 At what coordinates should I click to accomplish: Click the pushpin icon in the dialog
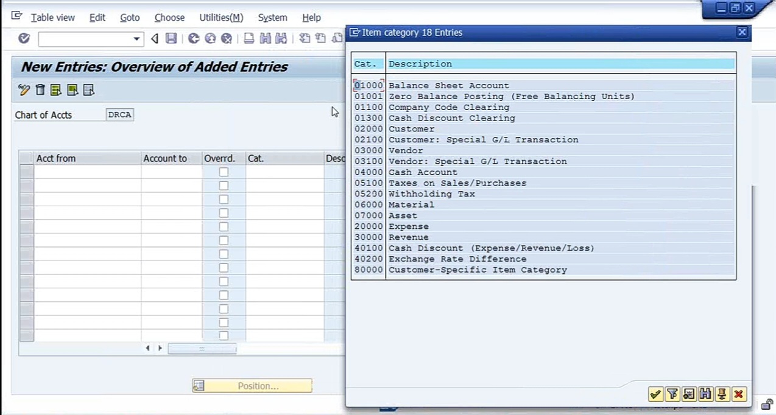coord(722,394)
